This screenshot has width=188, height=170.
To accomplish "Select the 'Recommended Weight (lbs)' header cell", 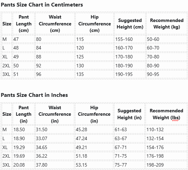I will [166, 114].
